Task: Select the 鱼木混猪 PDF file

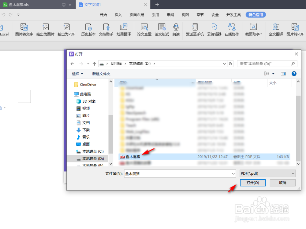Action: tap(204, 157)
